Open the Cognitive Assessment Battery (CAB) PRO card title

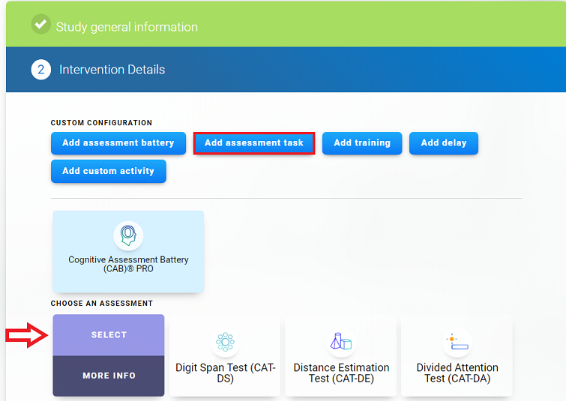point(128,264)
